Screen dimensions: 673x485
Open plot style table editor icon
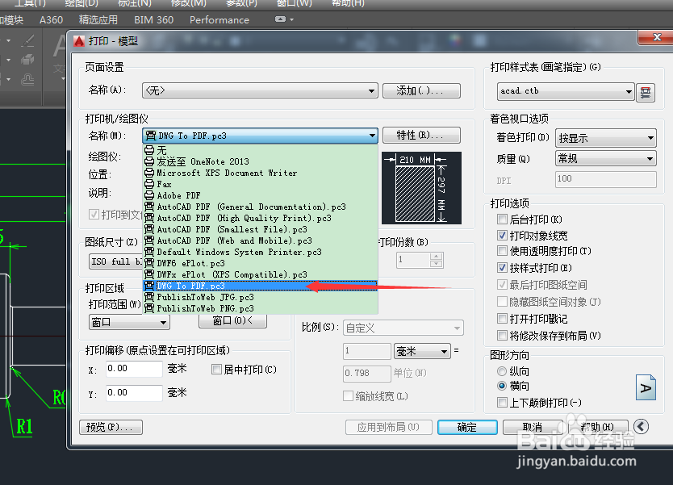(x=645, y=92)
